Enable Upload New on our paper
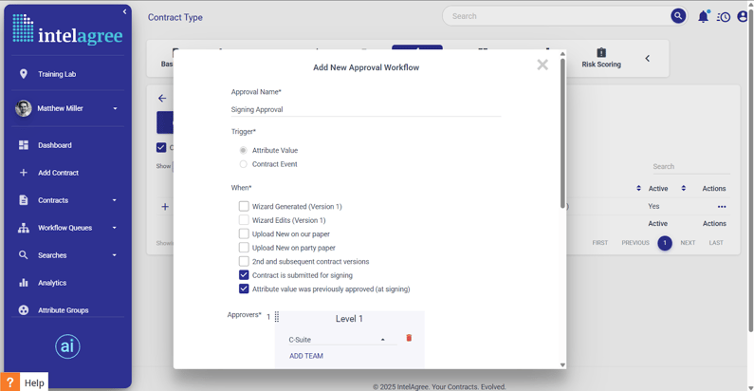754x391 pixels. tap(244, 233)
